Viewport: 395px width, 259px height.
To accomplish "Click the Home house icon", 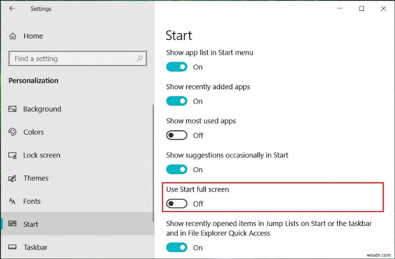I will pos(13,36).
